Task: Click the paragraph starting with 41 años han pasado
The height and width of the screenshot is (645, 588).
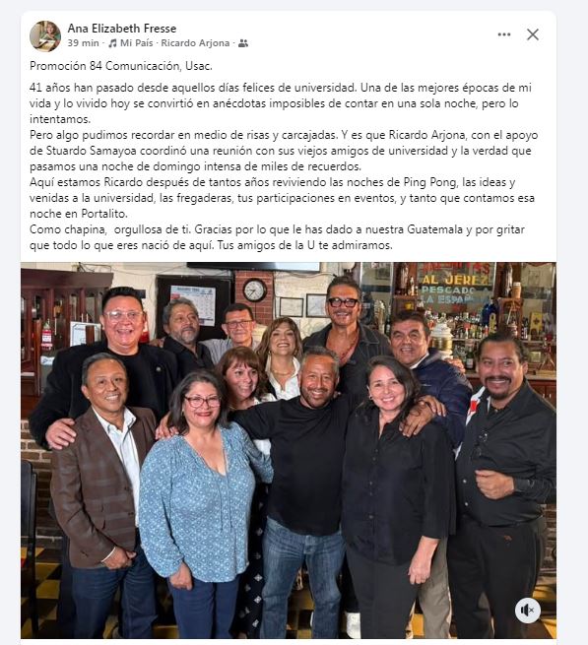Action: tap(281, 103)
